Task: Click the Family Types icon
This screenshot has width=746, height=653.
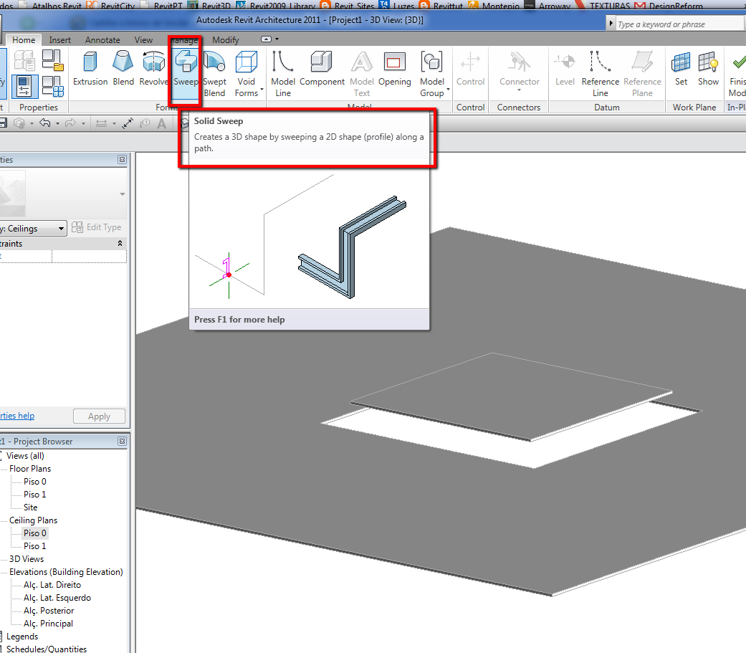Action: coord(53,86)
